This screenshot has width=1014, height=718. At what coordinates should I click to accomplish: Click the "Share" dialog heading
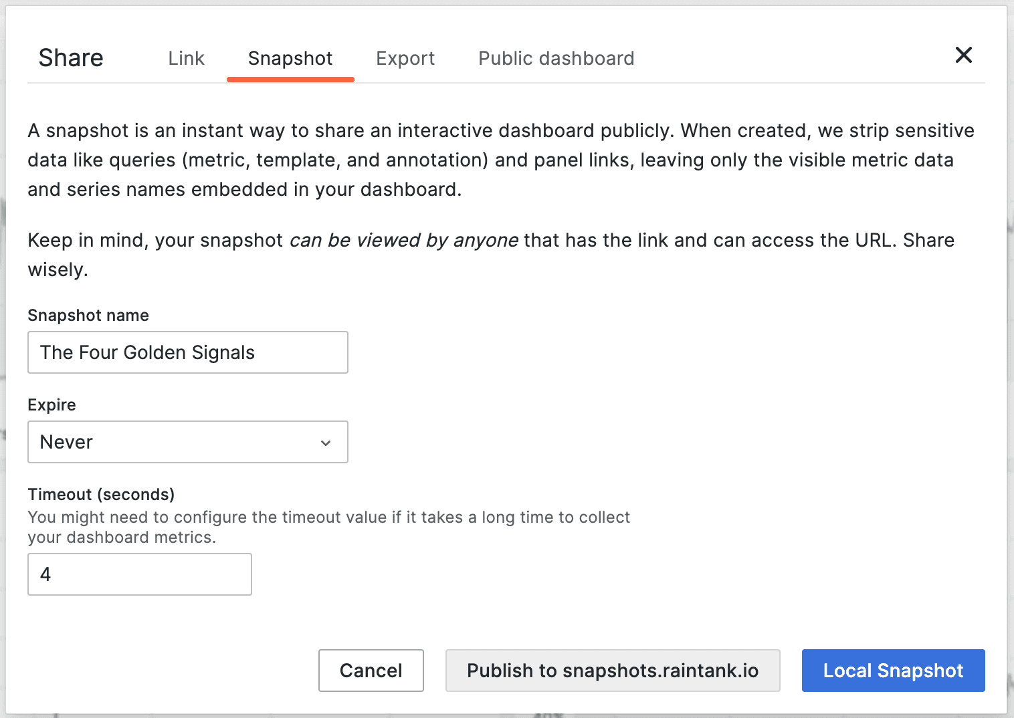(x=71, y=58)
